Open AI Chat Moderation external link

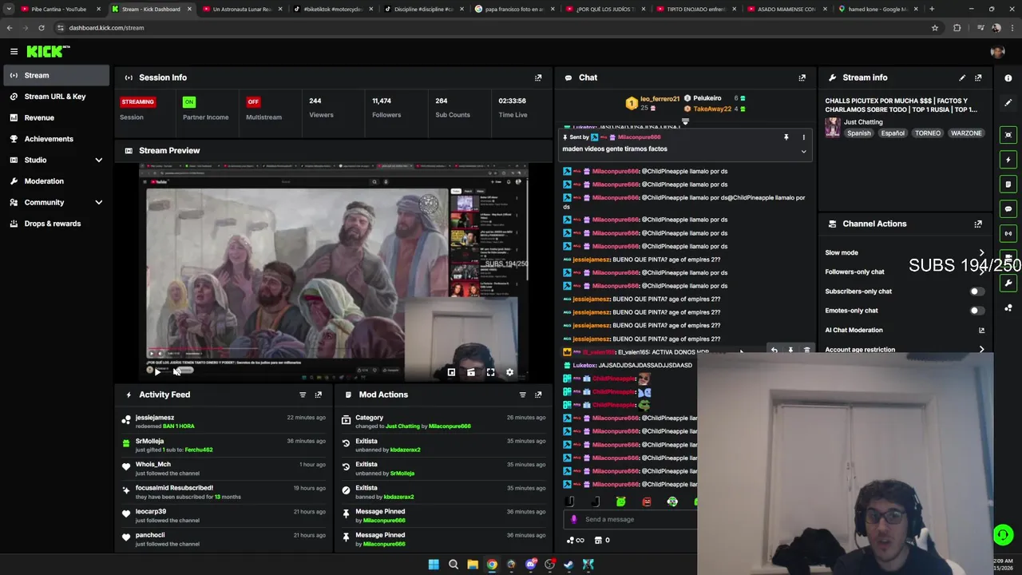(981, 330)
